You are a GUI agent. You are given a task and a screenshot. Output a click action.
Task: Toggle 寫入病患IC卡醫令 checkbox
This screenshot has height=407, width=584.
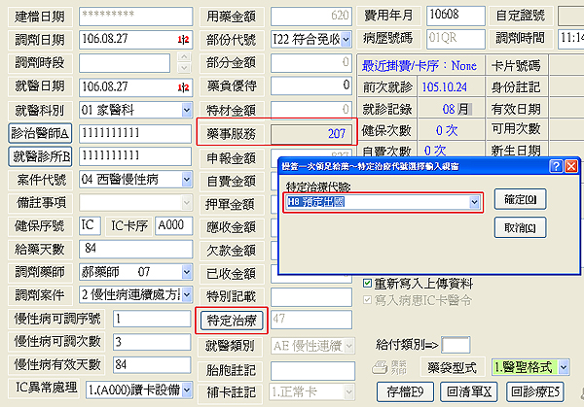367,299
